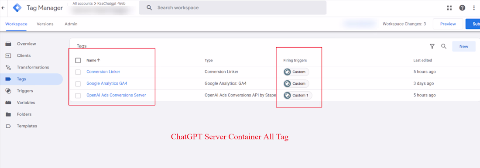Check the Conversion Linker row checkbox
The height and width of the screenshot is (168, 480).
point(78,72)
